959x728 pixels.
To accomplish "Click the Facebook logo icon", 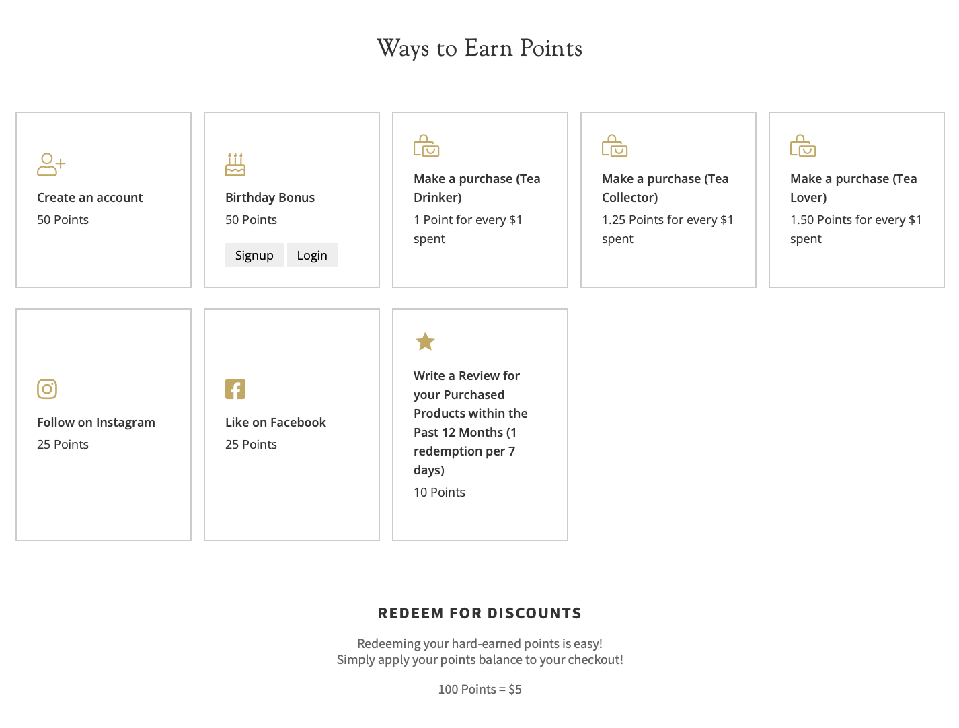I will 235,389.
